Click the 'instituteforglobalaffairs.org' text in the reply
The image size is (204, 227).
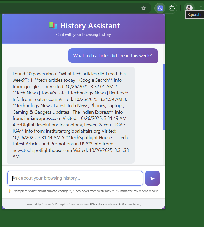coord(73,131)
